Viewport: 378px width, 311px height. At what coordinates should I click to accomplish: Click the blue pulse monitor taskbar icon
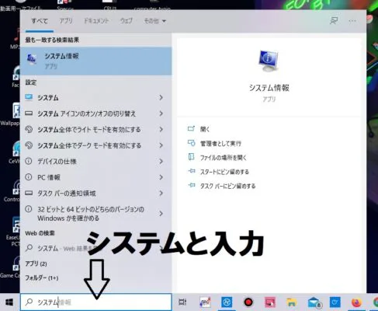(x=227, y=302)
